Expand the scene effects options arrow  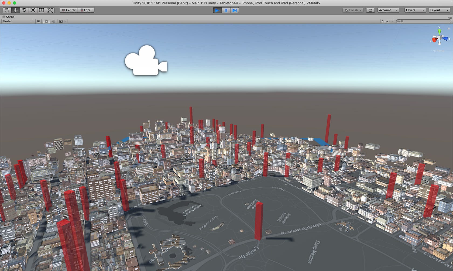(66, 21)
